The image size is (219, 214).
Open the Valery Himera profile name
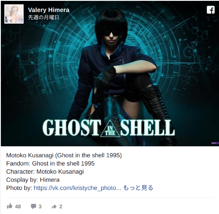click(x=49, y=10)
